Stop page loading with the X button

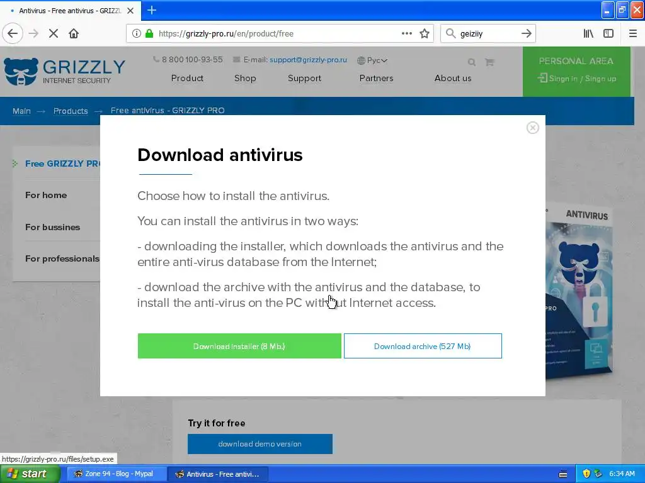pos(54,33)
